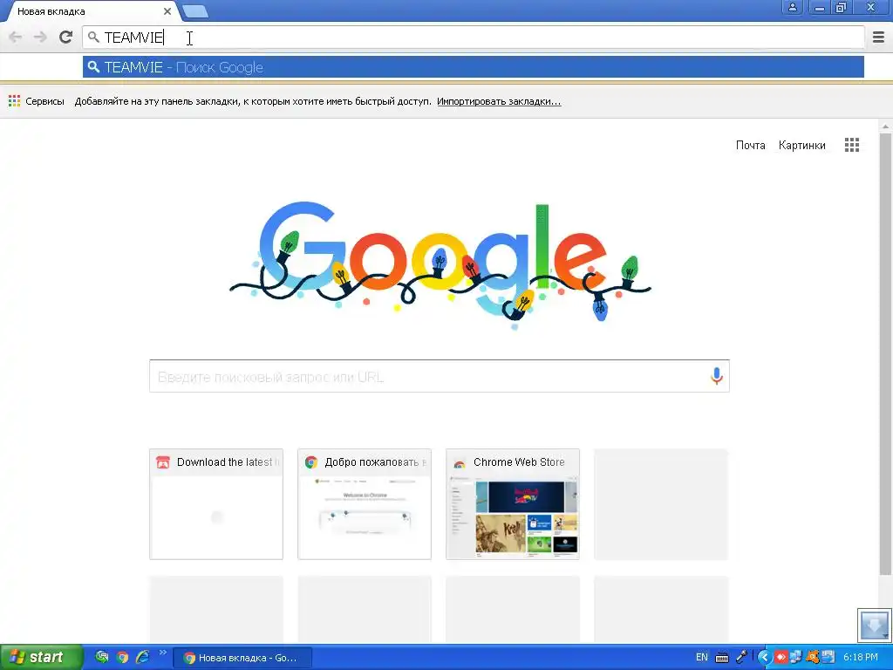
Task: Launch Internet Explorer from quick launch
Action: pyautogui.click(x=142, y=658)
